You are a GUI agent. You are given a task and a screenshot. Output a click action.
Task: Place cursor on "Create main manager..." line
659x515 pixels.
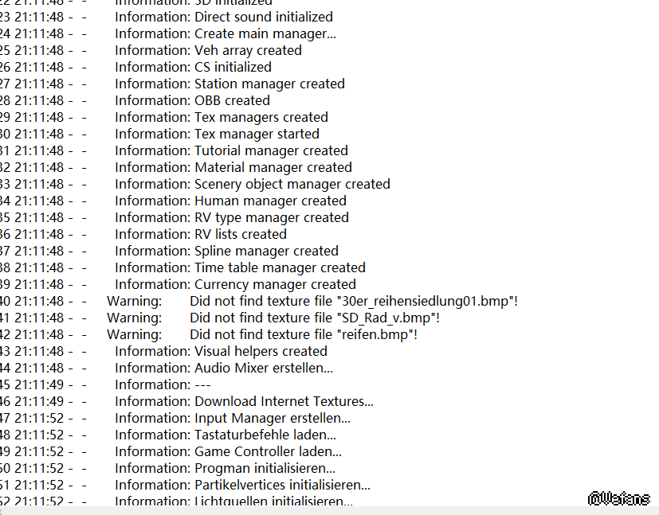coord(265,33)
